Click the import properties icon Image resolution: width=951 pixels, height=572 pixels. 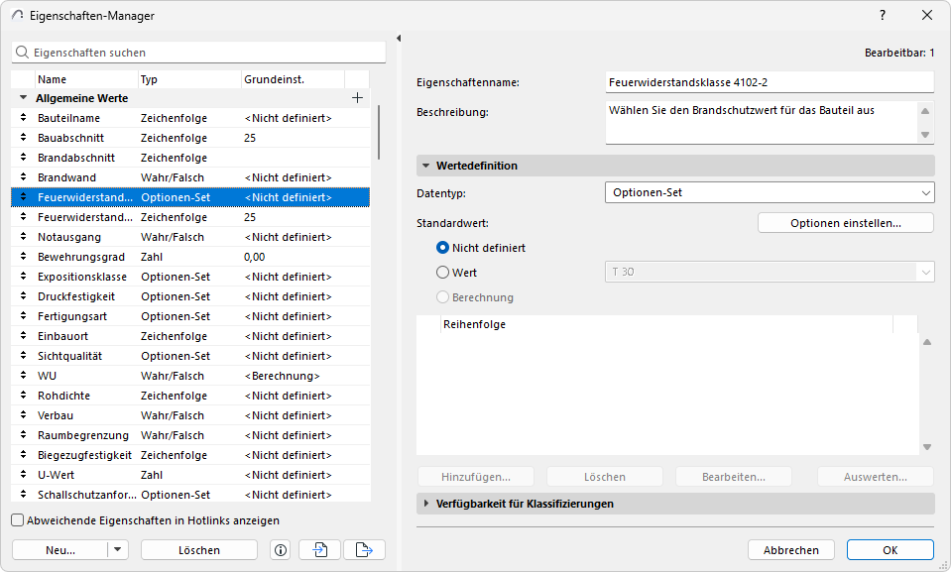tap(320, 550)
